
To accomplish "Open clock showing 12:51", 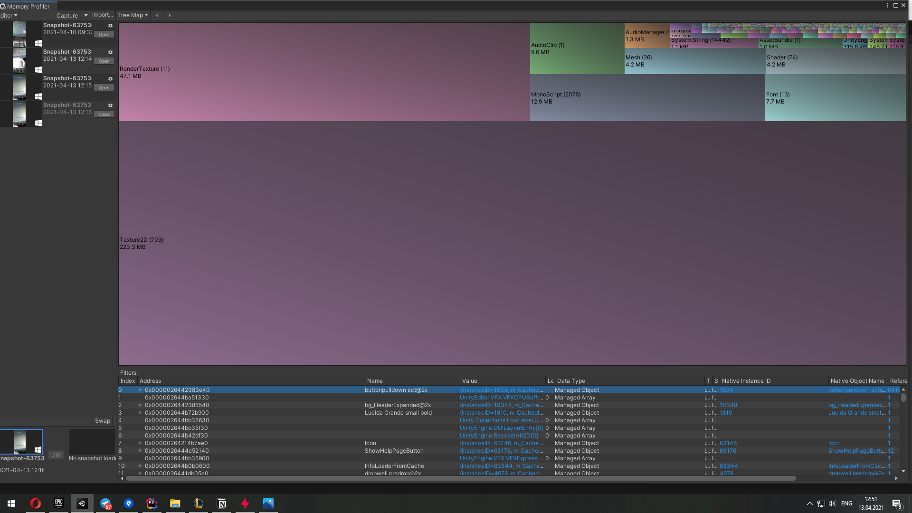I will (871, 503).
